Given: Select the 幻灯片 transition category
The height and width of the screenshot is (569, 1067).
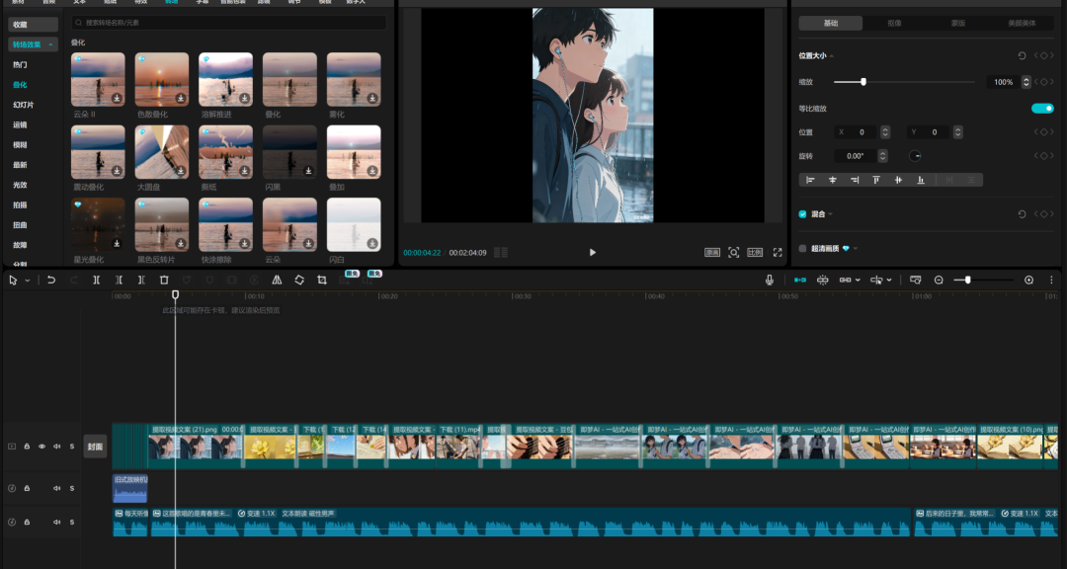Looking at the screenshot, I should point(23,105).
